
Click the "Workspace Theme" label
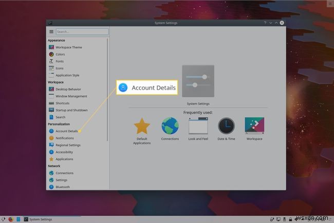pos(68,47)
